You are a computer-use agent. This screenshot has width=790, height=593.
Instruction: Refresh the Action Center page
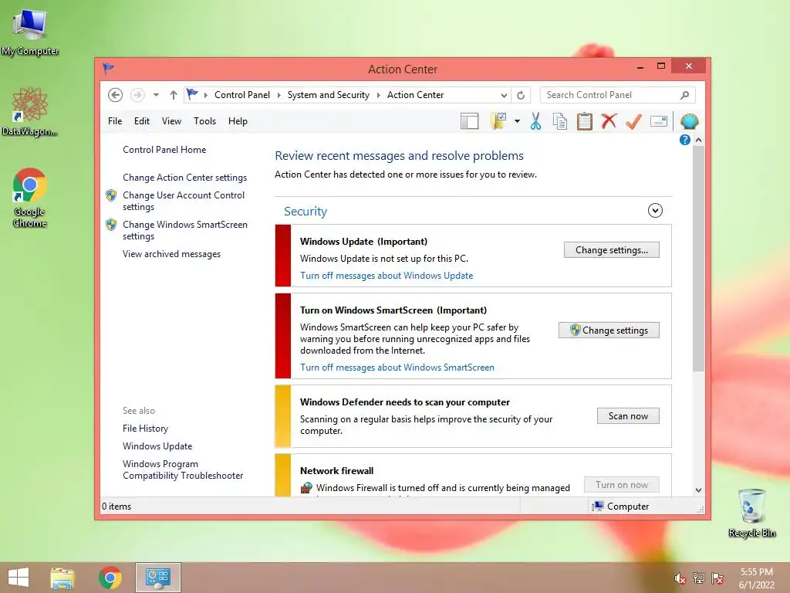[x=521, y=95]
